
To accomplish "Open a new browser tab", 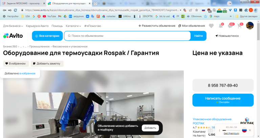I will click(95, 3).
